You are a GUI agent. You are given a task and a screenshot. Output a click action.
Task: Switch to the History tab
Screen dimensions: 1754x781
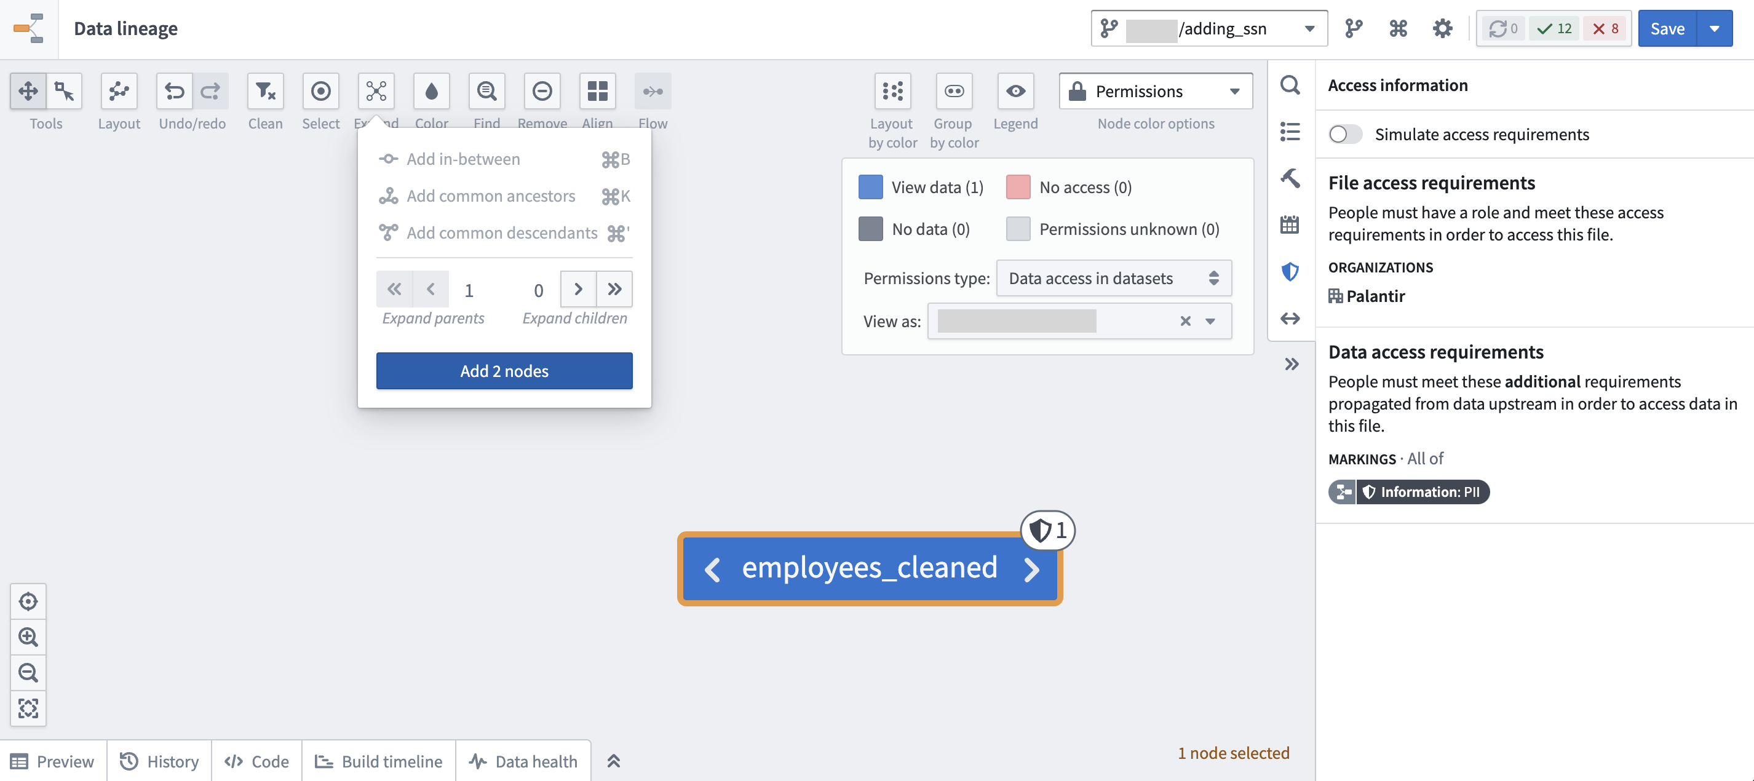159,761
